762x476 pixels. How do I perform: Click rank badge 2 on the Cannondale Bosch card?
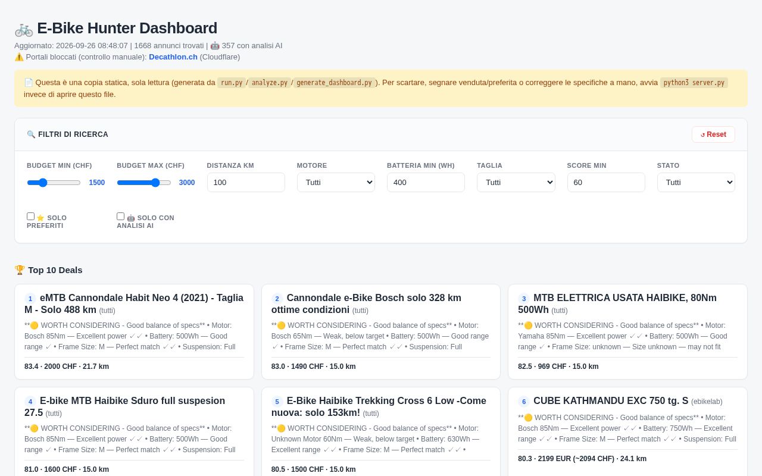[277, 299]
